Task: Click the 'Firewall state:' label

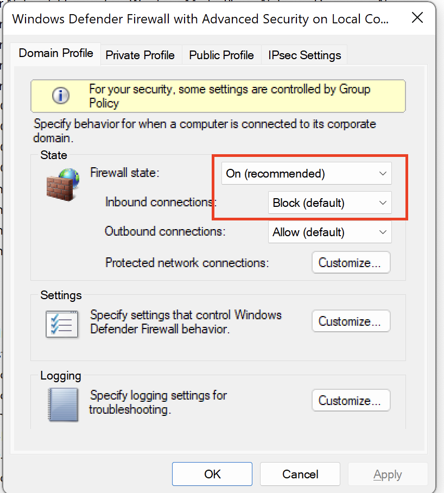Action: 124,173
